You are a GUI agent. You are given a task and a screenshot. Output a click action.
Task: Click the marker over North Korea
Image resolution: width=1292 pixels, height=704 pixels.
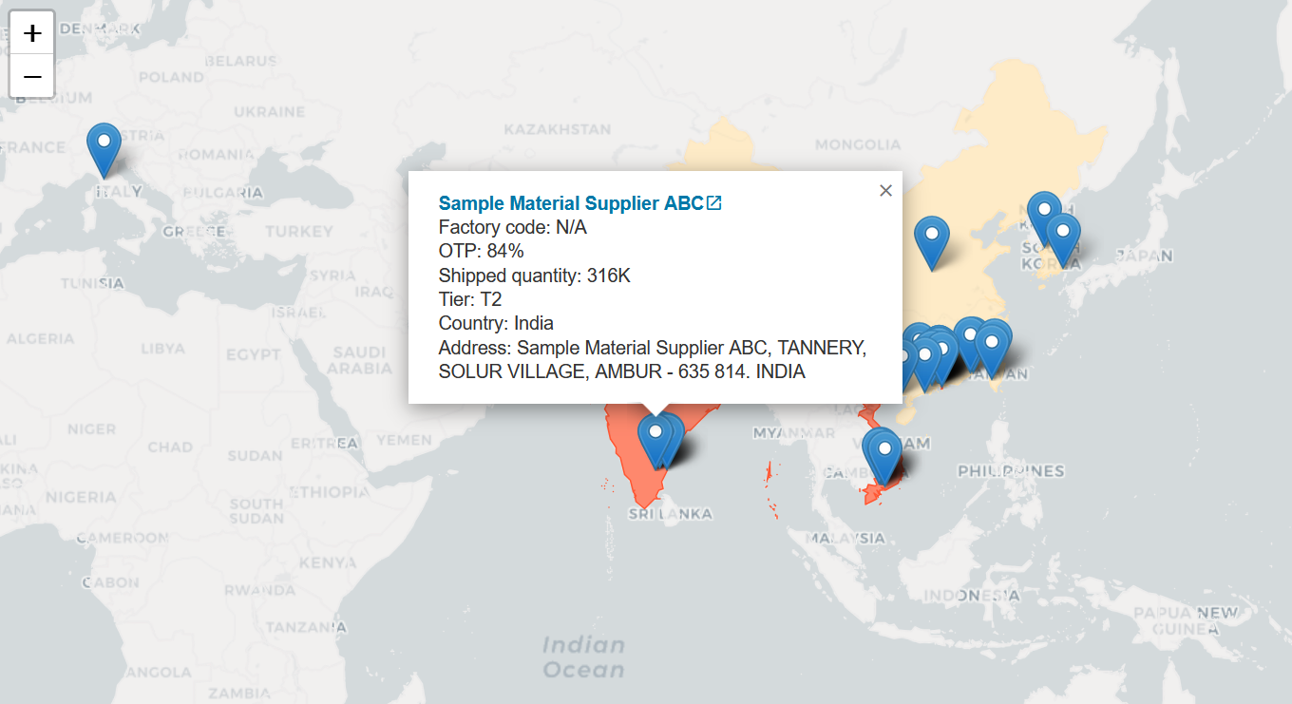click(x=1043, y=213)
